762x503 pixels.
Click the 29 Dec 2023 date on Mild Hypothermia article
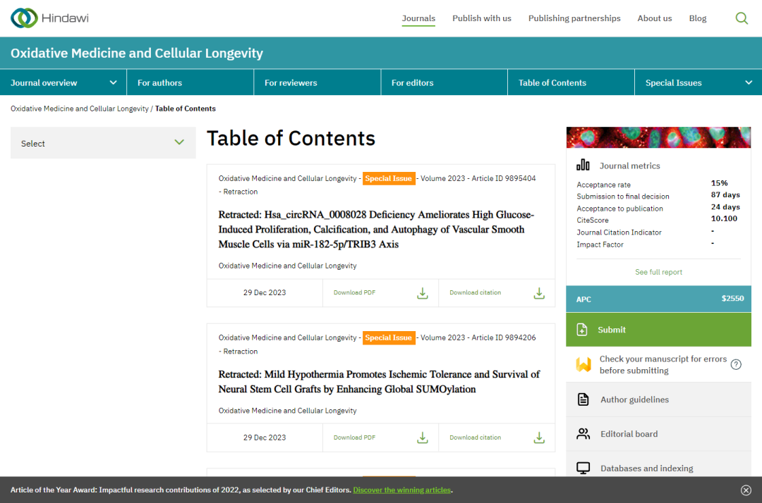265,437
